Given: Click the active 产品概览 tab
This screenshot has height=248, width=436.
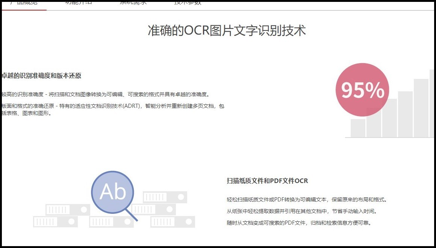Looking at the screenshot, I should tap(23, 2).
